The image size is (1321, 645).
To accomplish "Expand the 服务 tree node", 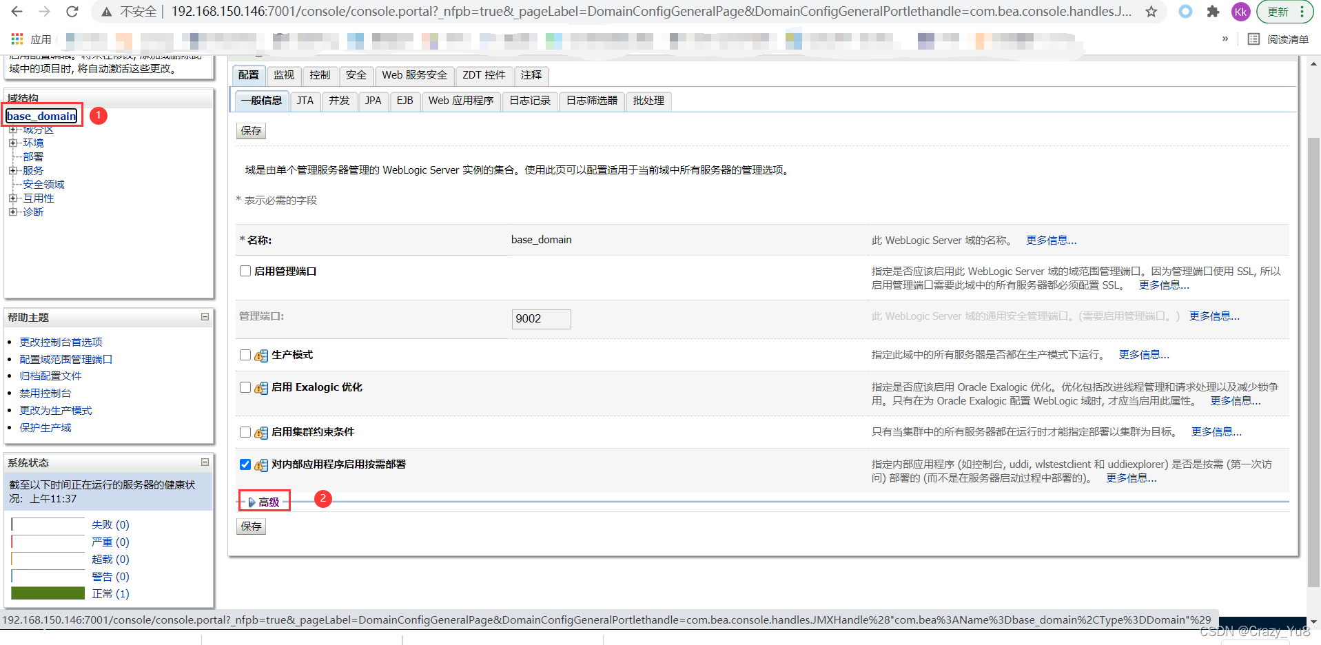I will [13, 170].
